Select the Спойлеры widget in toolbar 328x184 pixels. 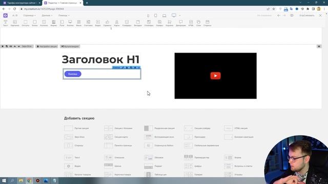(149, 23)
